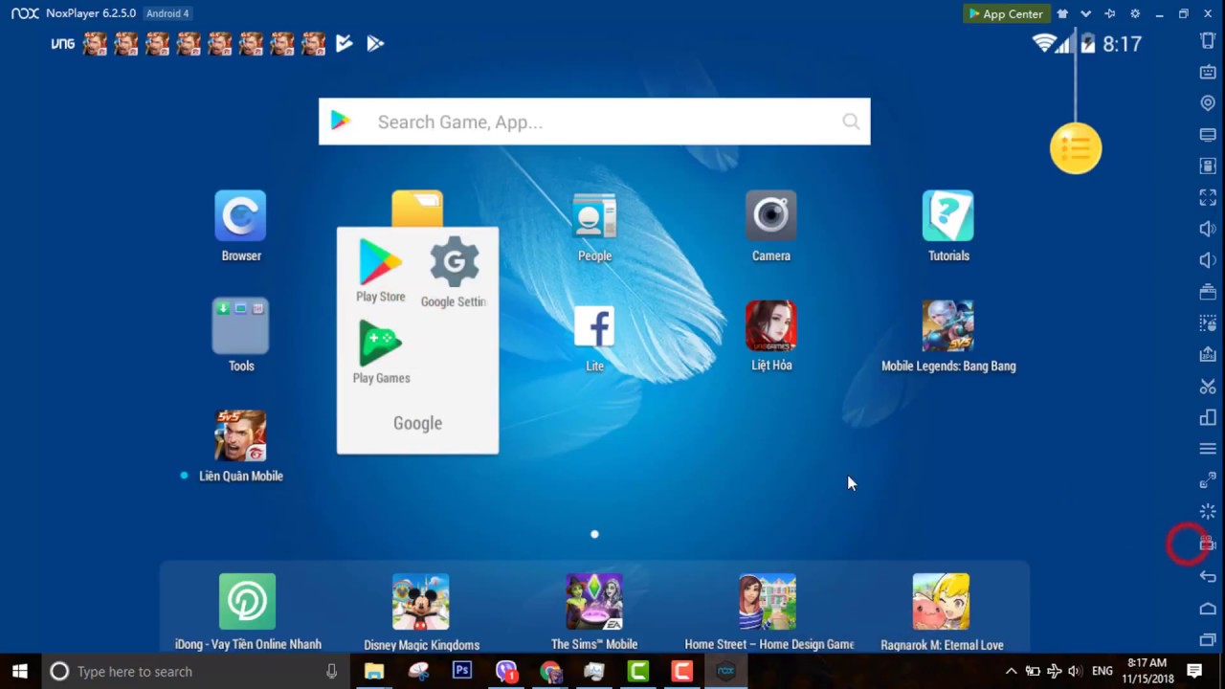This screenshot has width=1225, height=689.
Task: Open Google Settings in Google folder
Action: (454, 261)
